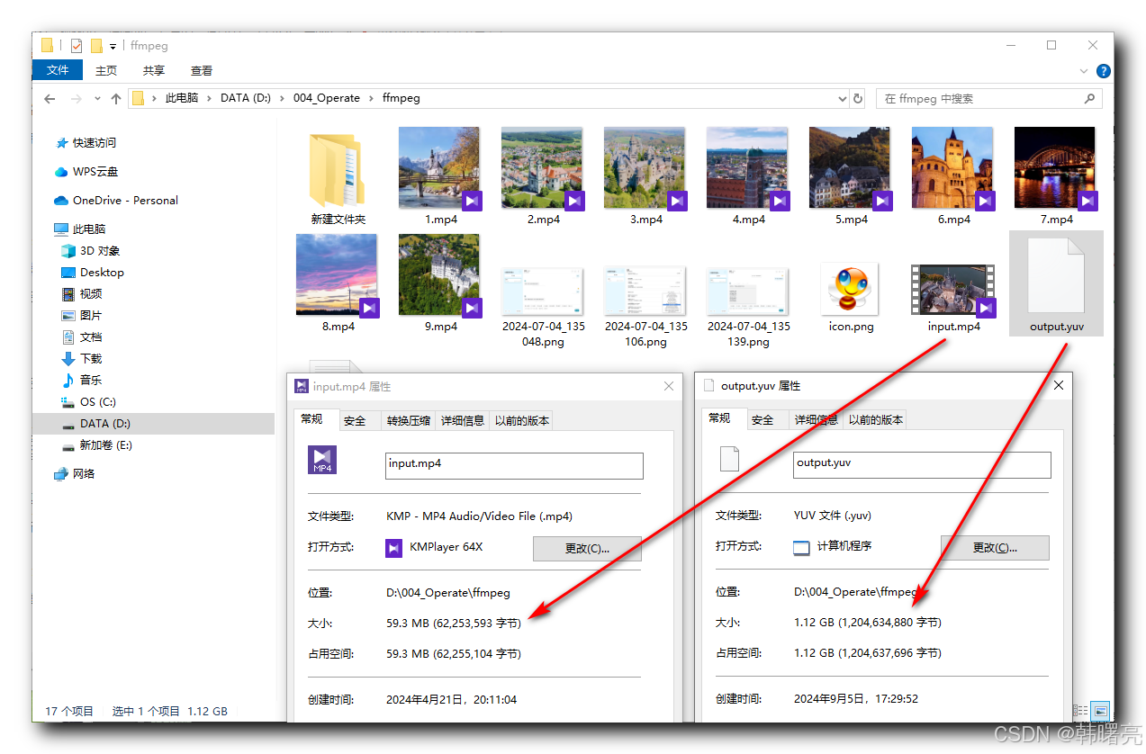Close the input.mp4 属性 dialog
1146x754 pixels.
668,386
